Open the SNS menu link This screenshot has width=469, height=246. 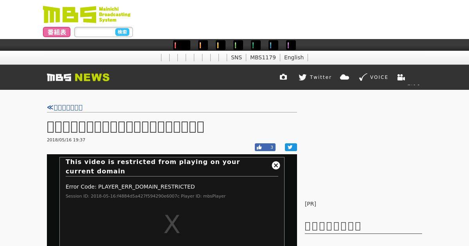(236, 57)
